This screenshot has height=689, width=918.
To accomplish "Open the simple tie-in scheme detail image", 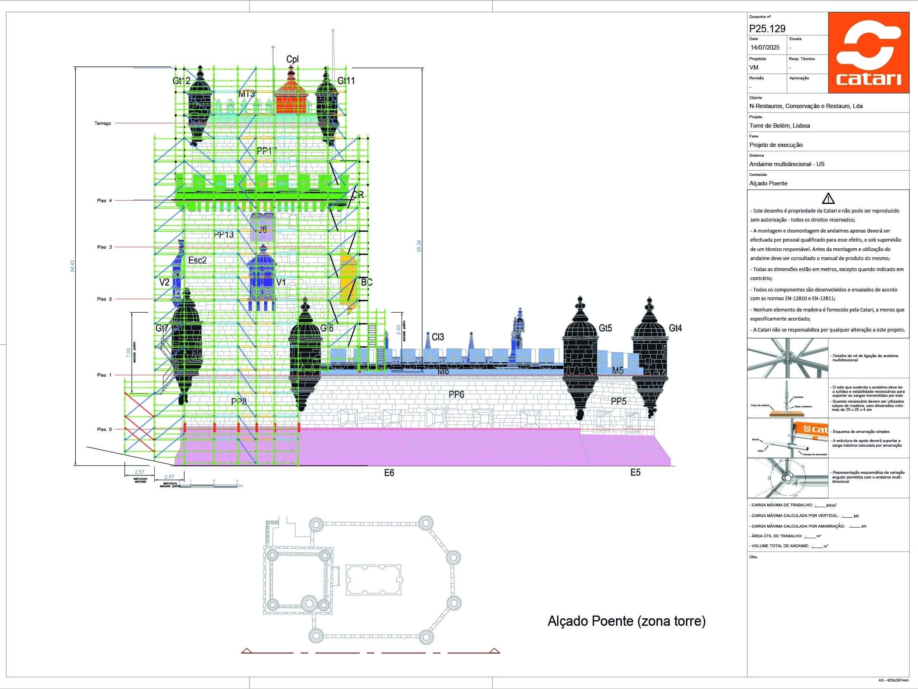I will point(788,438).
